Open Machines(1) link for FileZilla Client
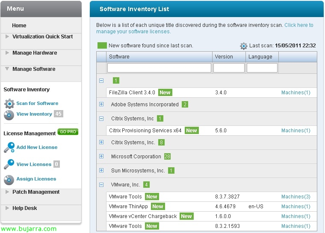Viewport: 325px width, 233px height. point(296,93)
